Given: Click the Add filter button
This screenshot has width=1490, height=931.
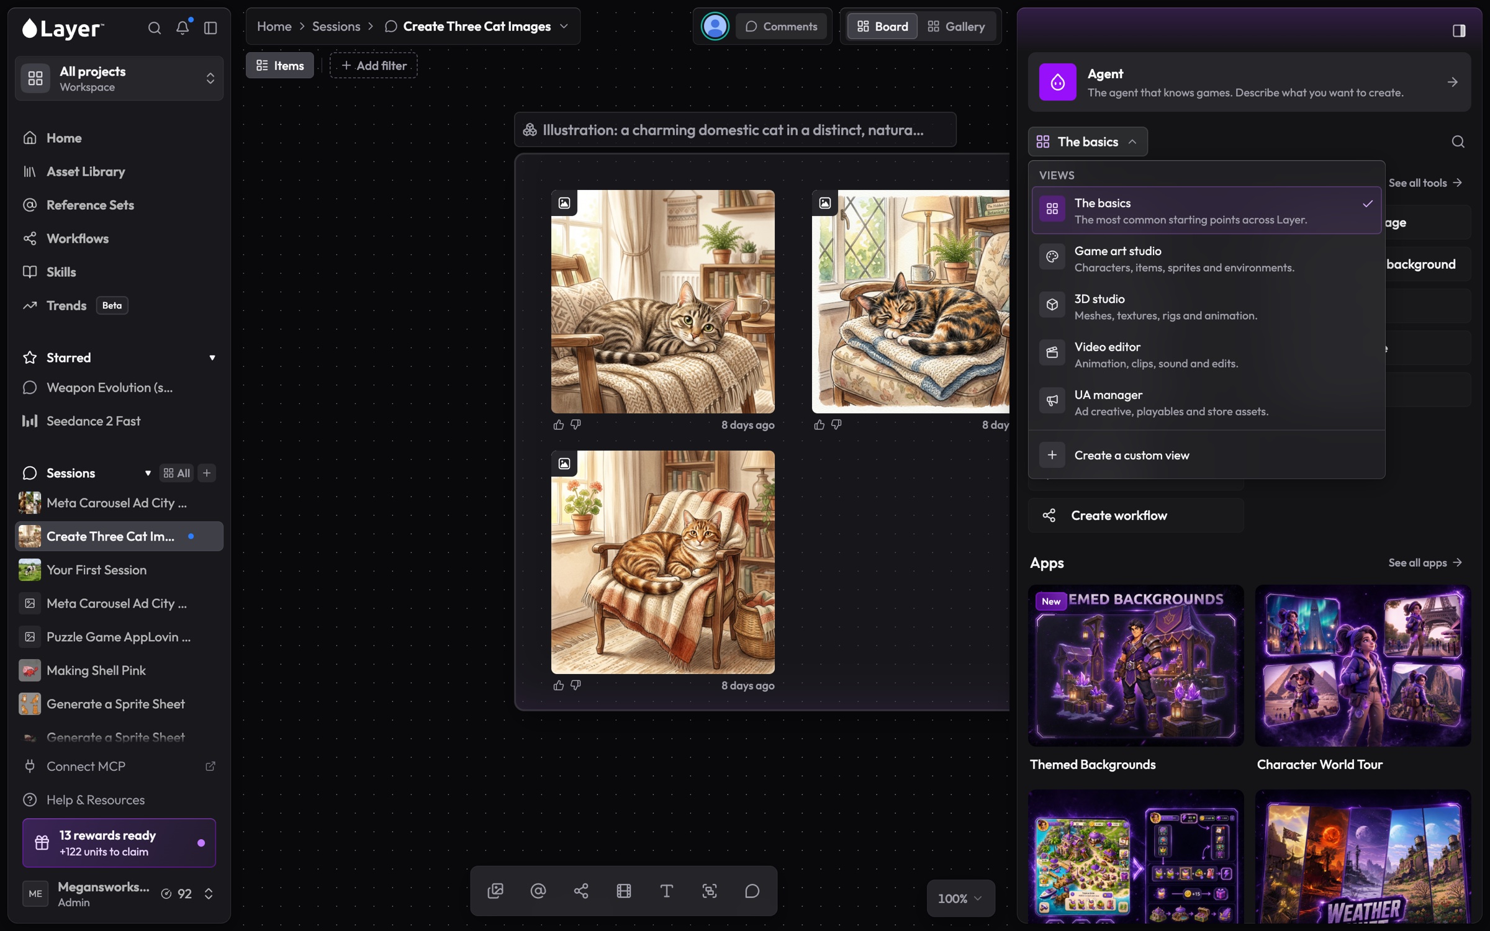Looking at the screenshot, I should click(x=374, y=65).
